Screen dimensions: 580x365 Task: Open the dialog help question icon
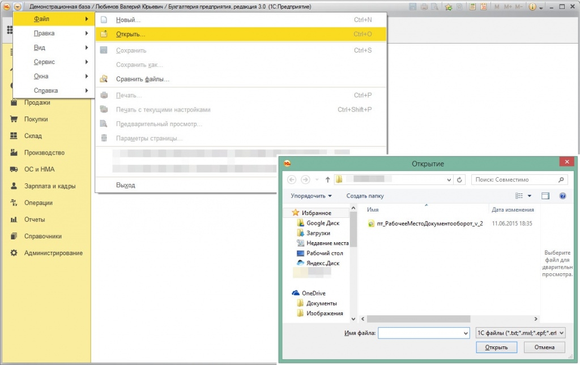pyautogui.click(x=562, y=196)
